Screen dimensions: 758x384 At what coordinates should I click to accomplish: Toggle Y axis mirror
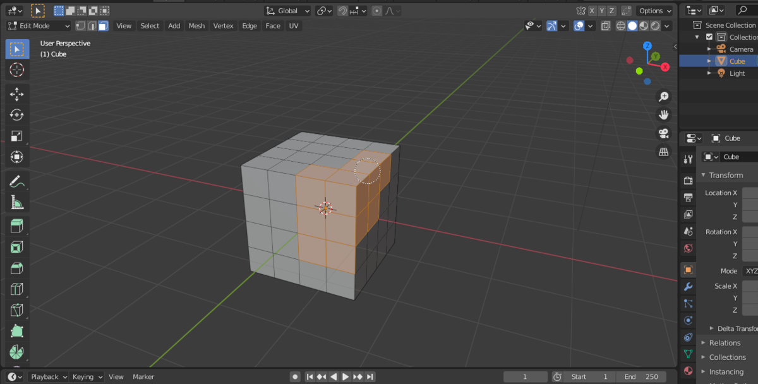tap(602, 11)
